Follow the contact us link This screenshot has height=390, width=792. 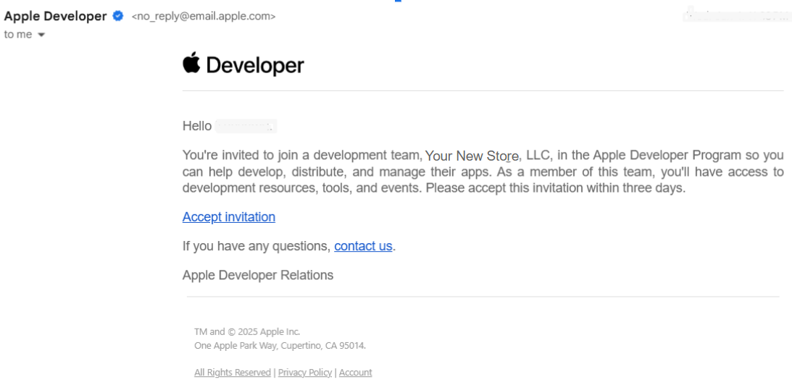coord(363,246)
